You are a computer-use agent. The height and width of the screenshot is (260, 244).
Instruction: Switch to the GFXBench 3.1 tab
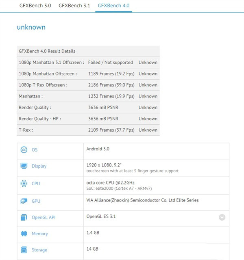point(74,6)
